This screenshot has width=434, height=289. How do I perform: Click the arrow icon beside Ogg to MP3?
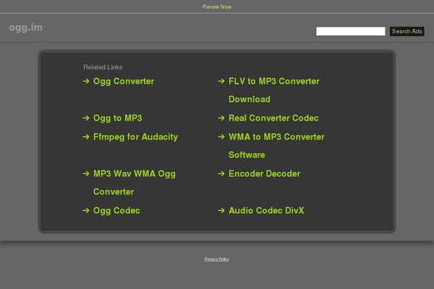[x=86, y=118]
